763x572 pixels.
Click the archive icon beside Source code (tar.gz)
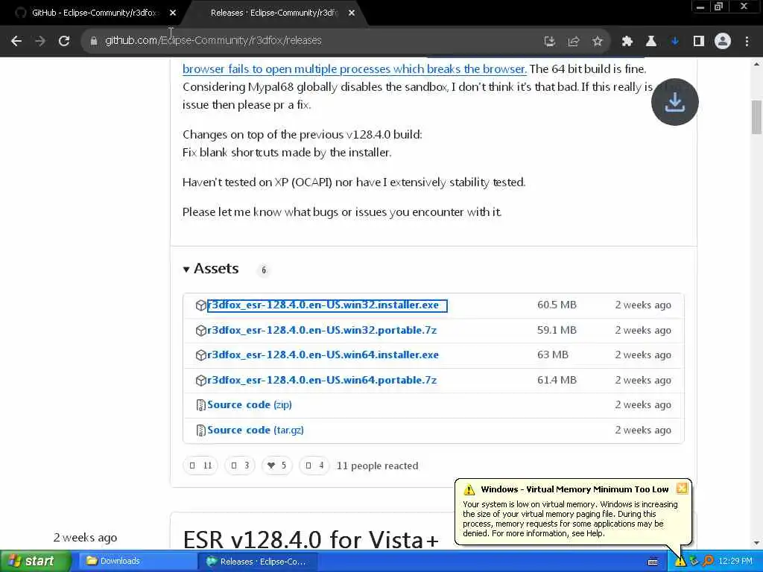[x=200, y=430]
